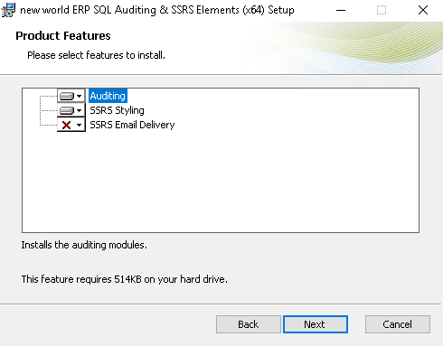Select the SSRS Styling feature

pos(117,110)
